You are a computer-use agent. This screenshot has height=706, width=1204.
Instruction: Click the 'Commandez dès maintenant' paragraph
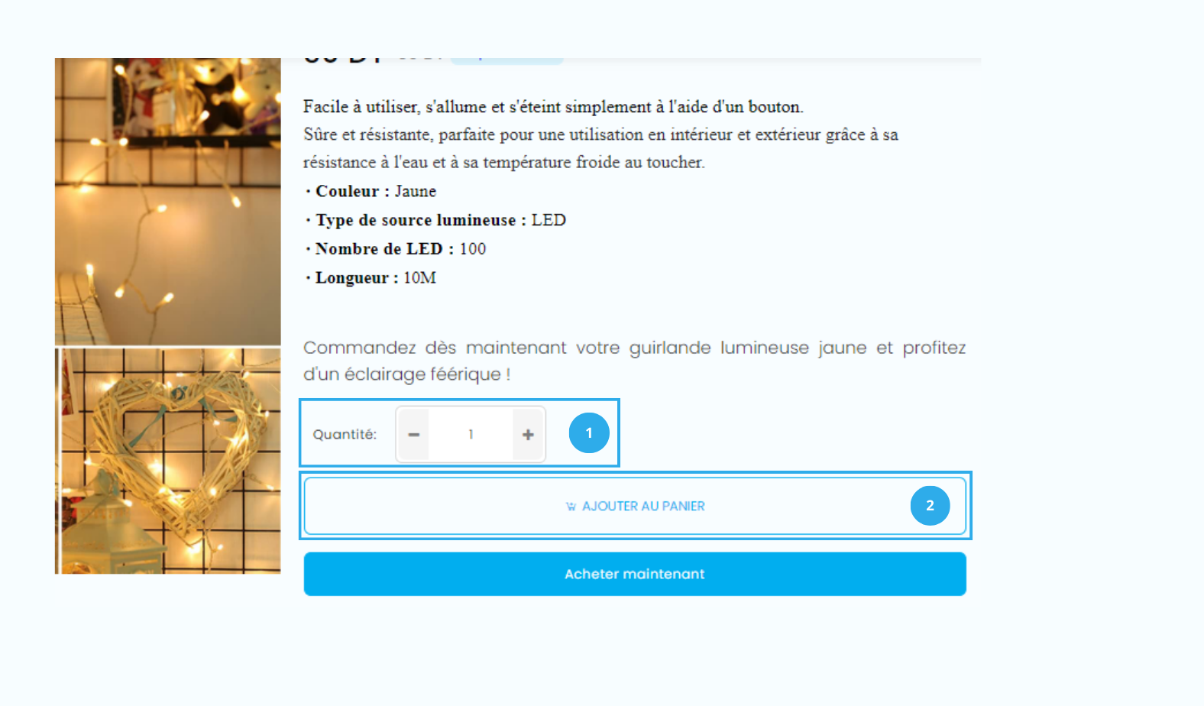634,361
